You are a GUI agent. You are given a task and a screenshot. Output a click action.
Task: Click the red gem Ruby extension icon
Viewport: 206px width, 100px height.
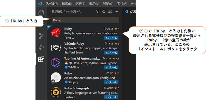click(x=56, y=33)
